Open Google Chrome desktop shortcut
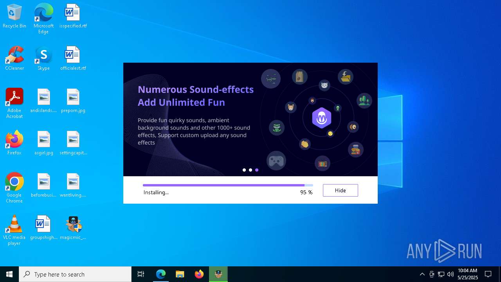Screen dimensions: 501x282 coord(14,188)
